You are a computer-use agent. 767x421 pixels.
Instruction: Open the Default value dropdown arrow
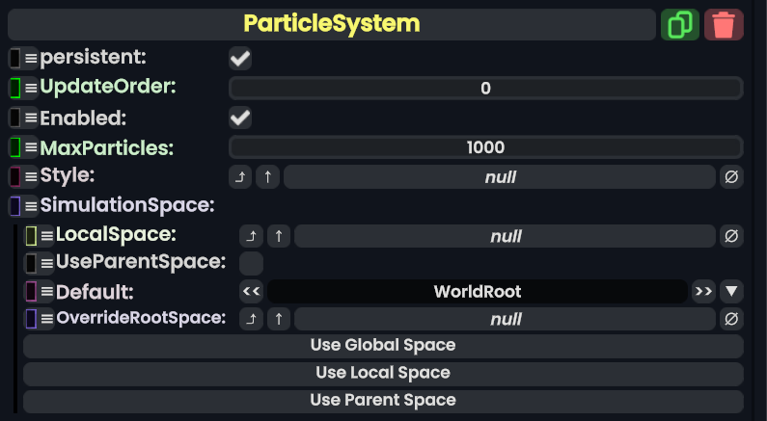coord(731,291)
